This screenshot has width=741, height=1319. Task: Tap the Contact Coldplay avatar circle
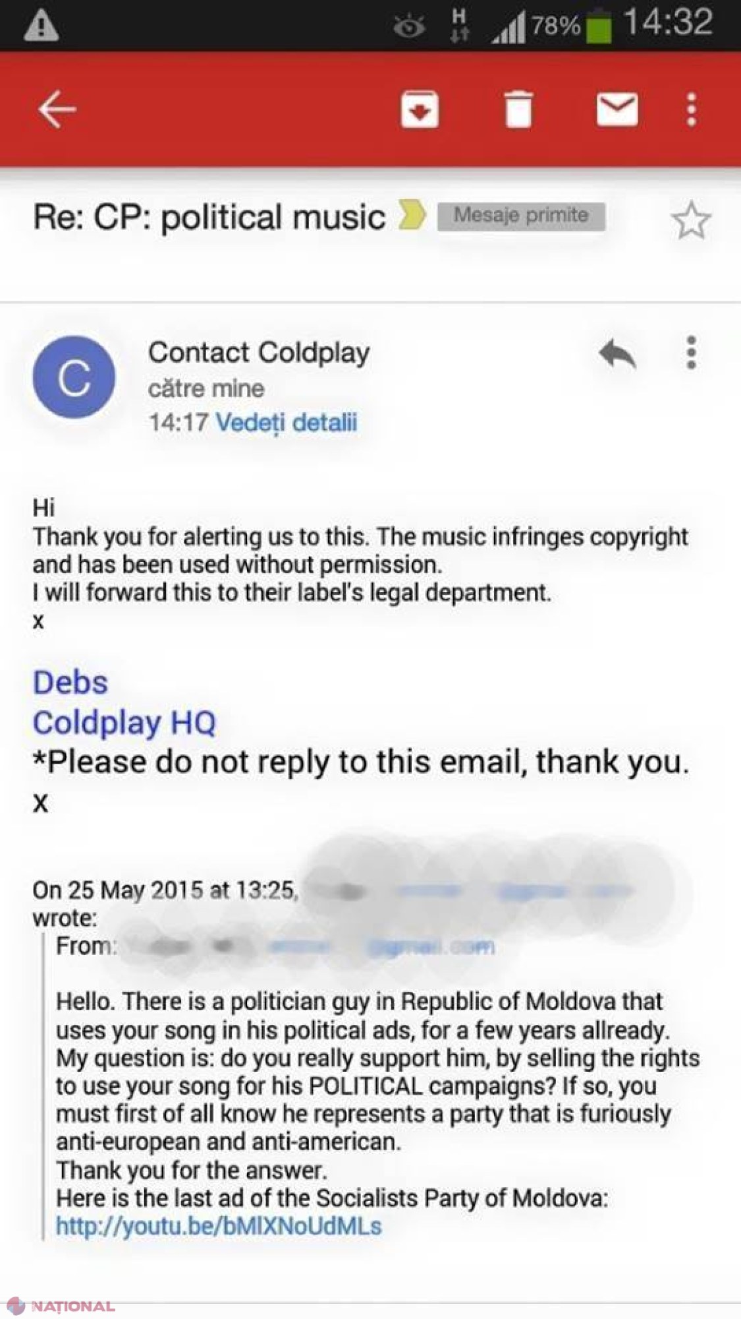pyautogui.click(x=74, y=377)
